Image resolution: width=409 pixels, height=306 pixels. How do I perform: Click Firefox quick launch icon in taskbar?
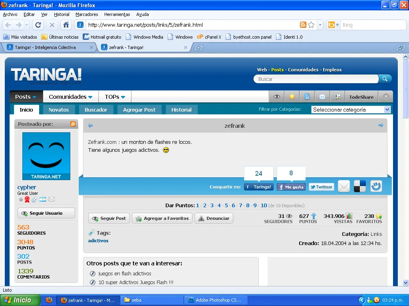(x=49, y=300)
